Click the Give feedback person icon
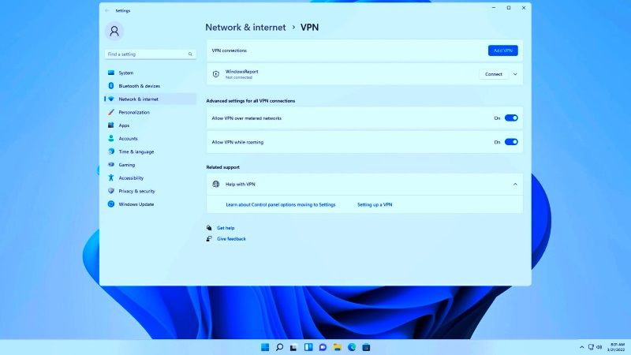The width and height of the screenshot is (631, 355). point(209,239)
